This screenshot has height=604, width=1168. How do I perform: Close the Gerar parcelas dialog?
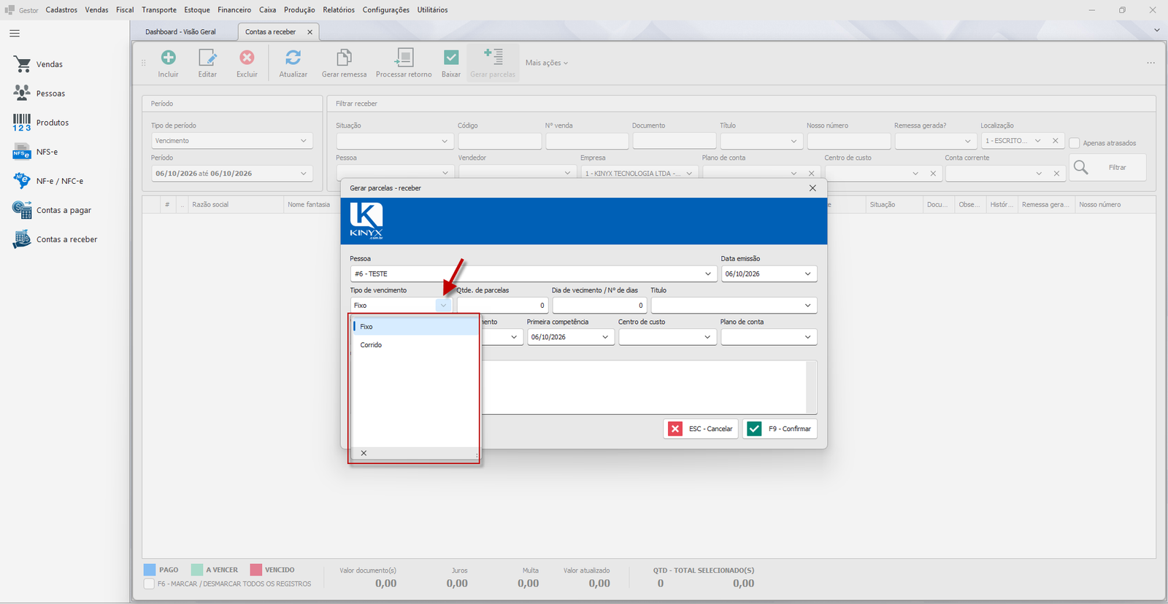click(x=812, y=188)
